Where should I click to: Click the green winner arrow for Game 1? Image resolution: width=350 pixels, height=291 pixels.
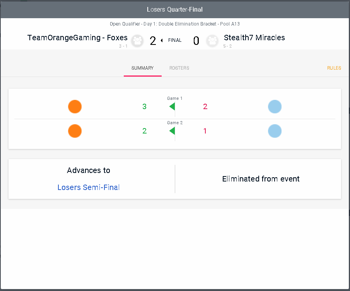pyautogui.click(x=172, y=106)
